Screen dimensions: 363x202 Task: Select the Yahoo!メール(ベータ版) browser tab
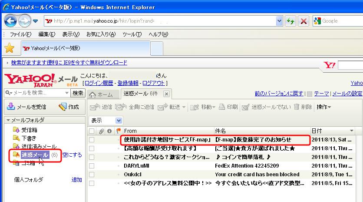click(x=86, y=48)
